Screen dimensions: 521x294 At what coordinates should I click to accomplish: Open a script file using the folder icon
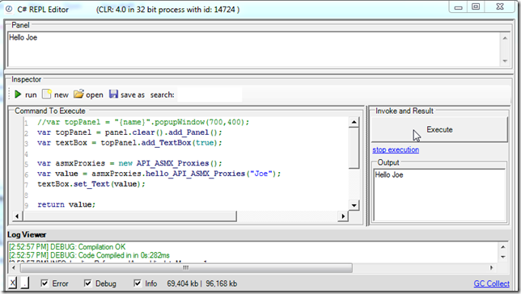(78, 94)
